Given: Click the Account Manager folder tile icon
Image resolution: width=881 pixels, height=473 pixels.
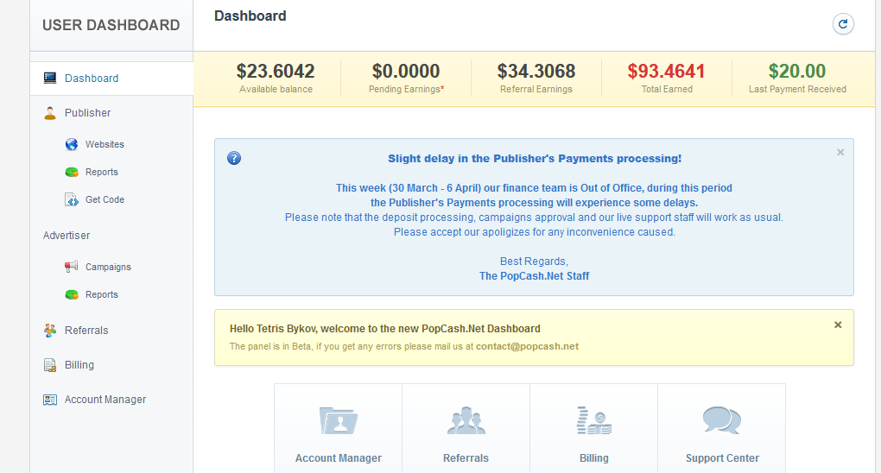Looking at the screenshot, I should 339,420.
